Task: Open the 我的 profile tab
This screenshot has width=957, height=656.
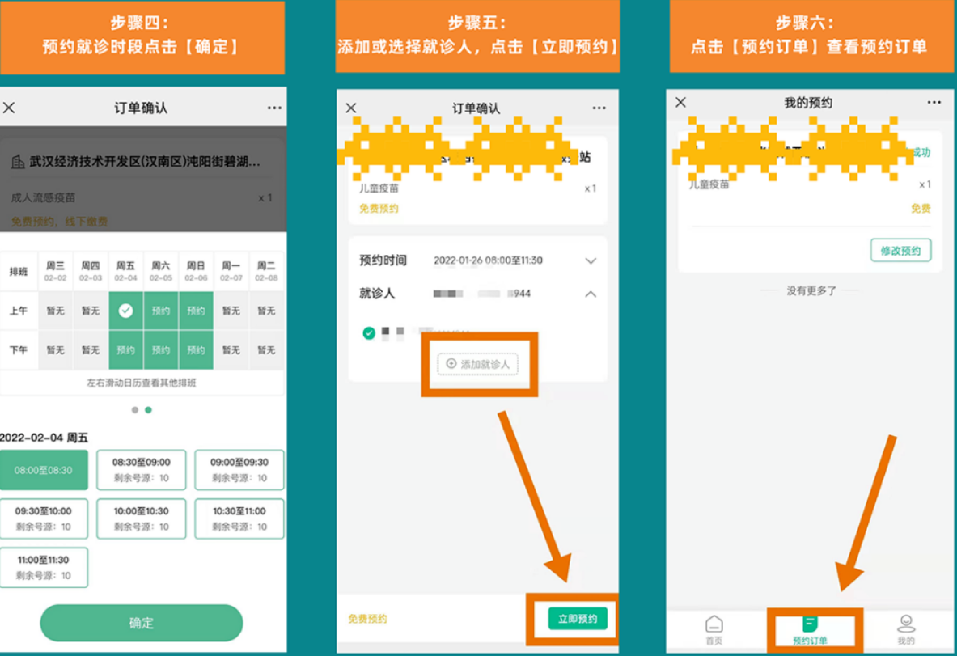Action: [906, 630]
